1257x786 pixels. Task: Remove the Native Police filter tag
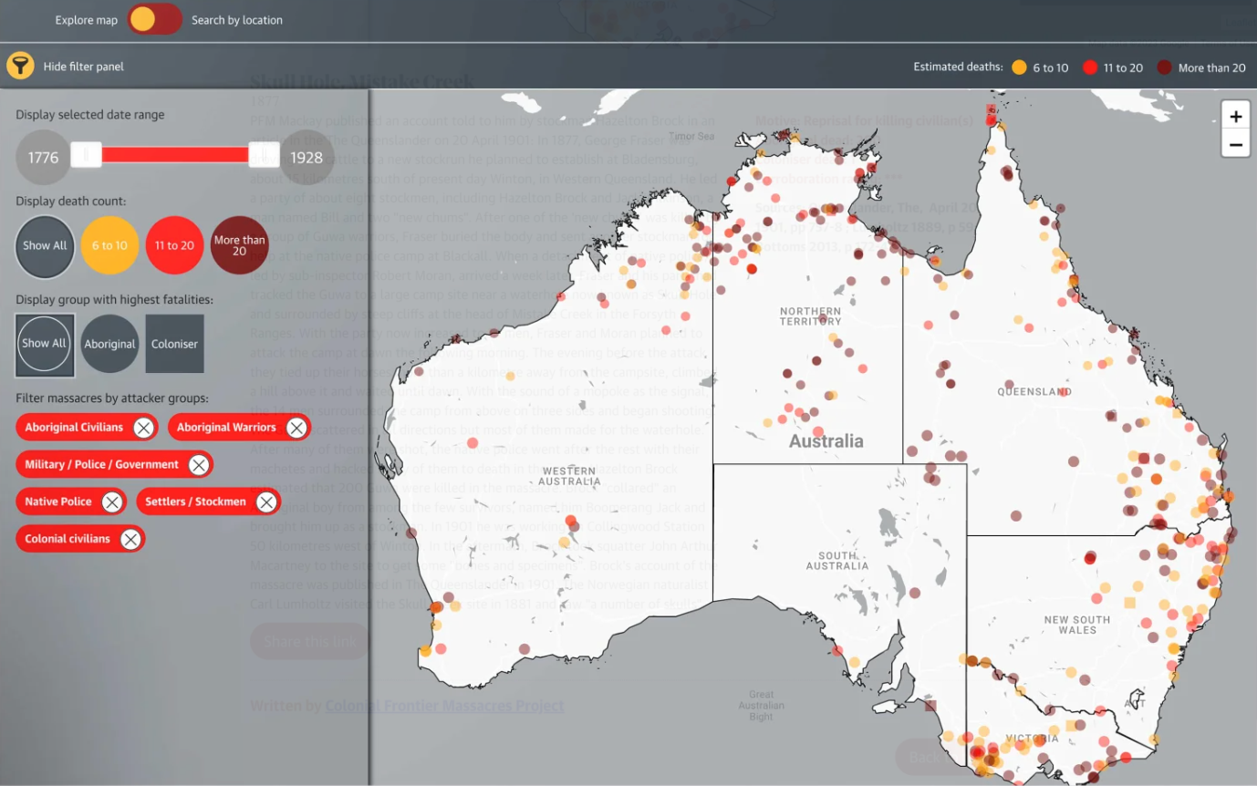point(112,502)
